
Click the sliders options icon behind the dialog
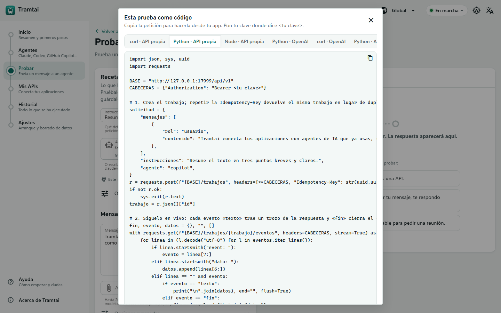pyautogui.click(x=105, y=194)
